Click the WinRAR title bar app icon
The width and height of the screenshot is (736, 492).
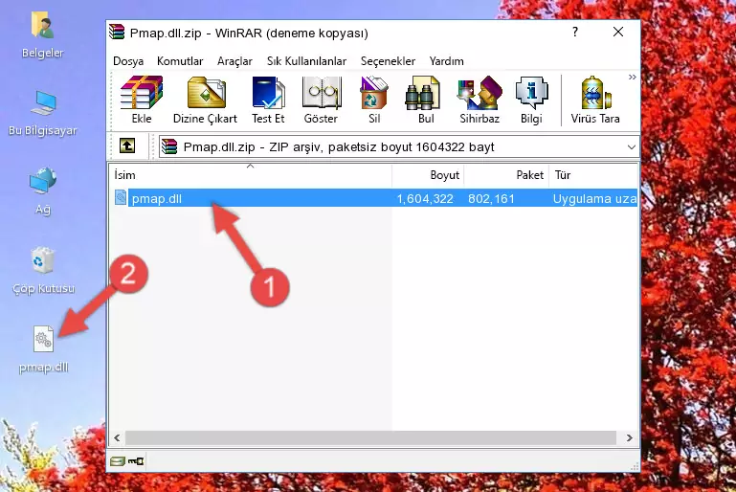pos(117,32)
